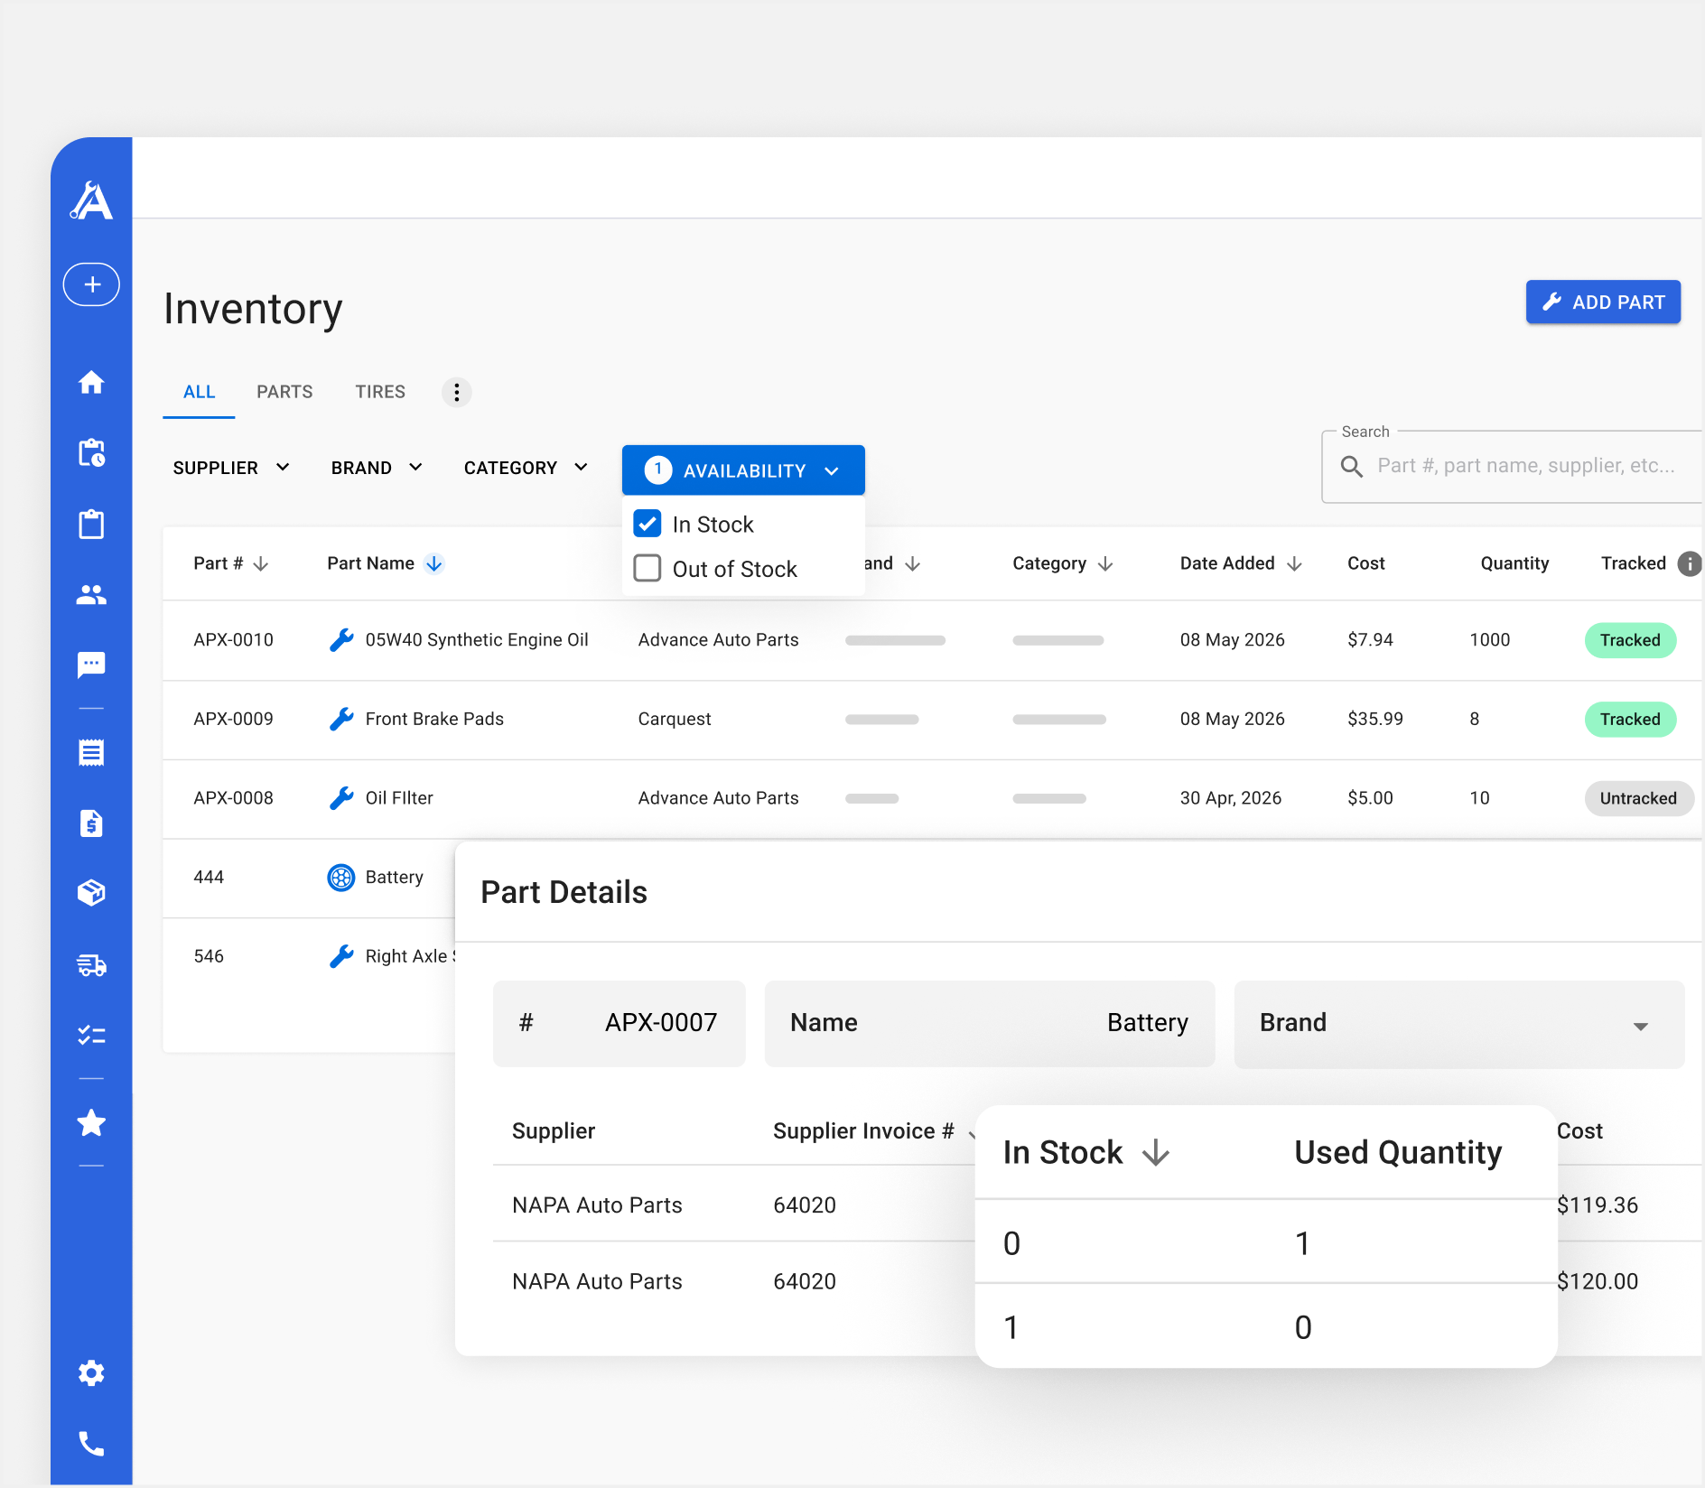Open the clipboard with clock icon
Screen dimensions: 1705x1488
click(x=91, y=452)
